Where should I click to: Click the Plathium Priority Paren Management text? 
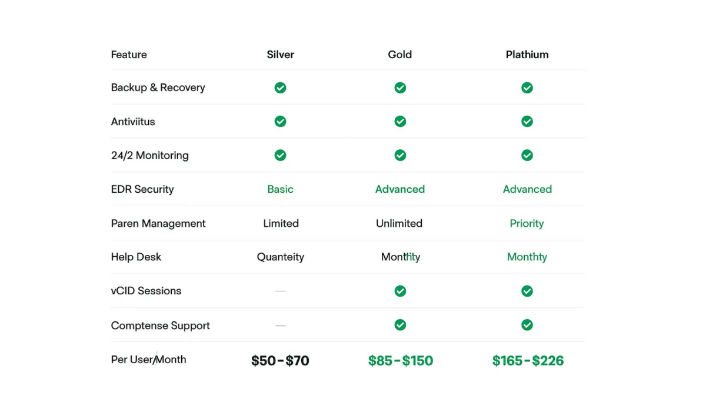click(x=527, y=223)
